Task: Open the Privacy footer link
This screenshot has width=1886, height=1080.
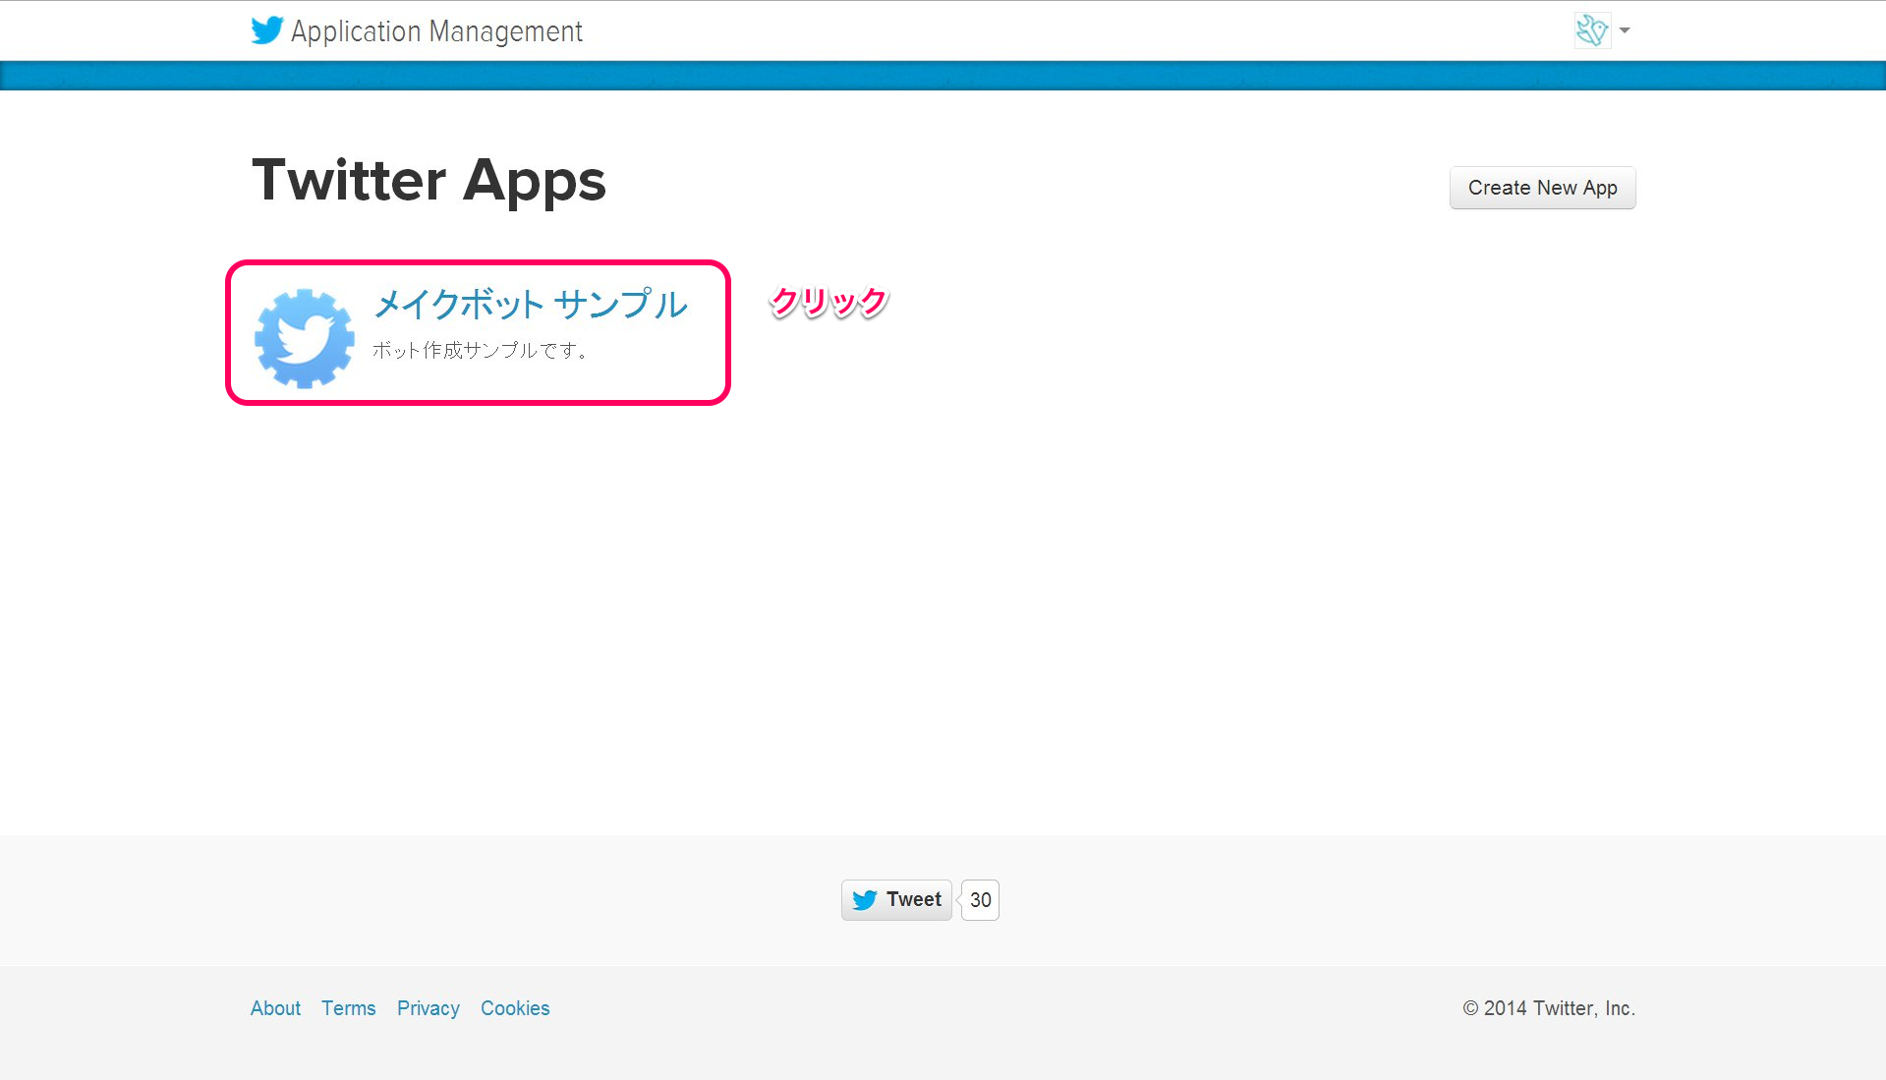Action: (x=429, y=1008)
